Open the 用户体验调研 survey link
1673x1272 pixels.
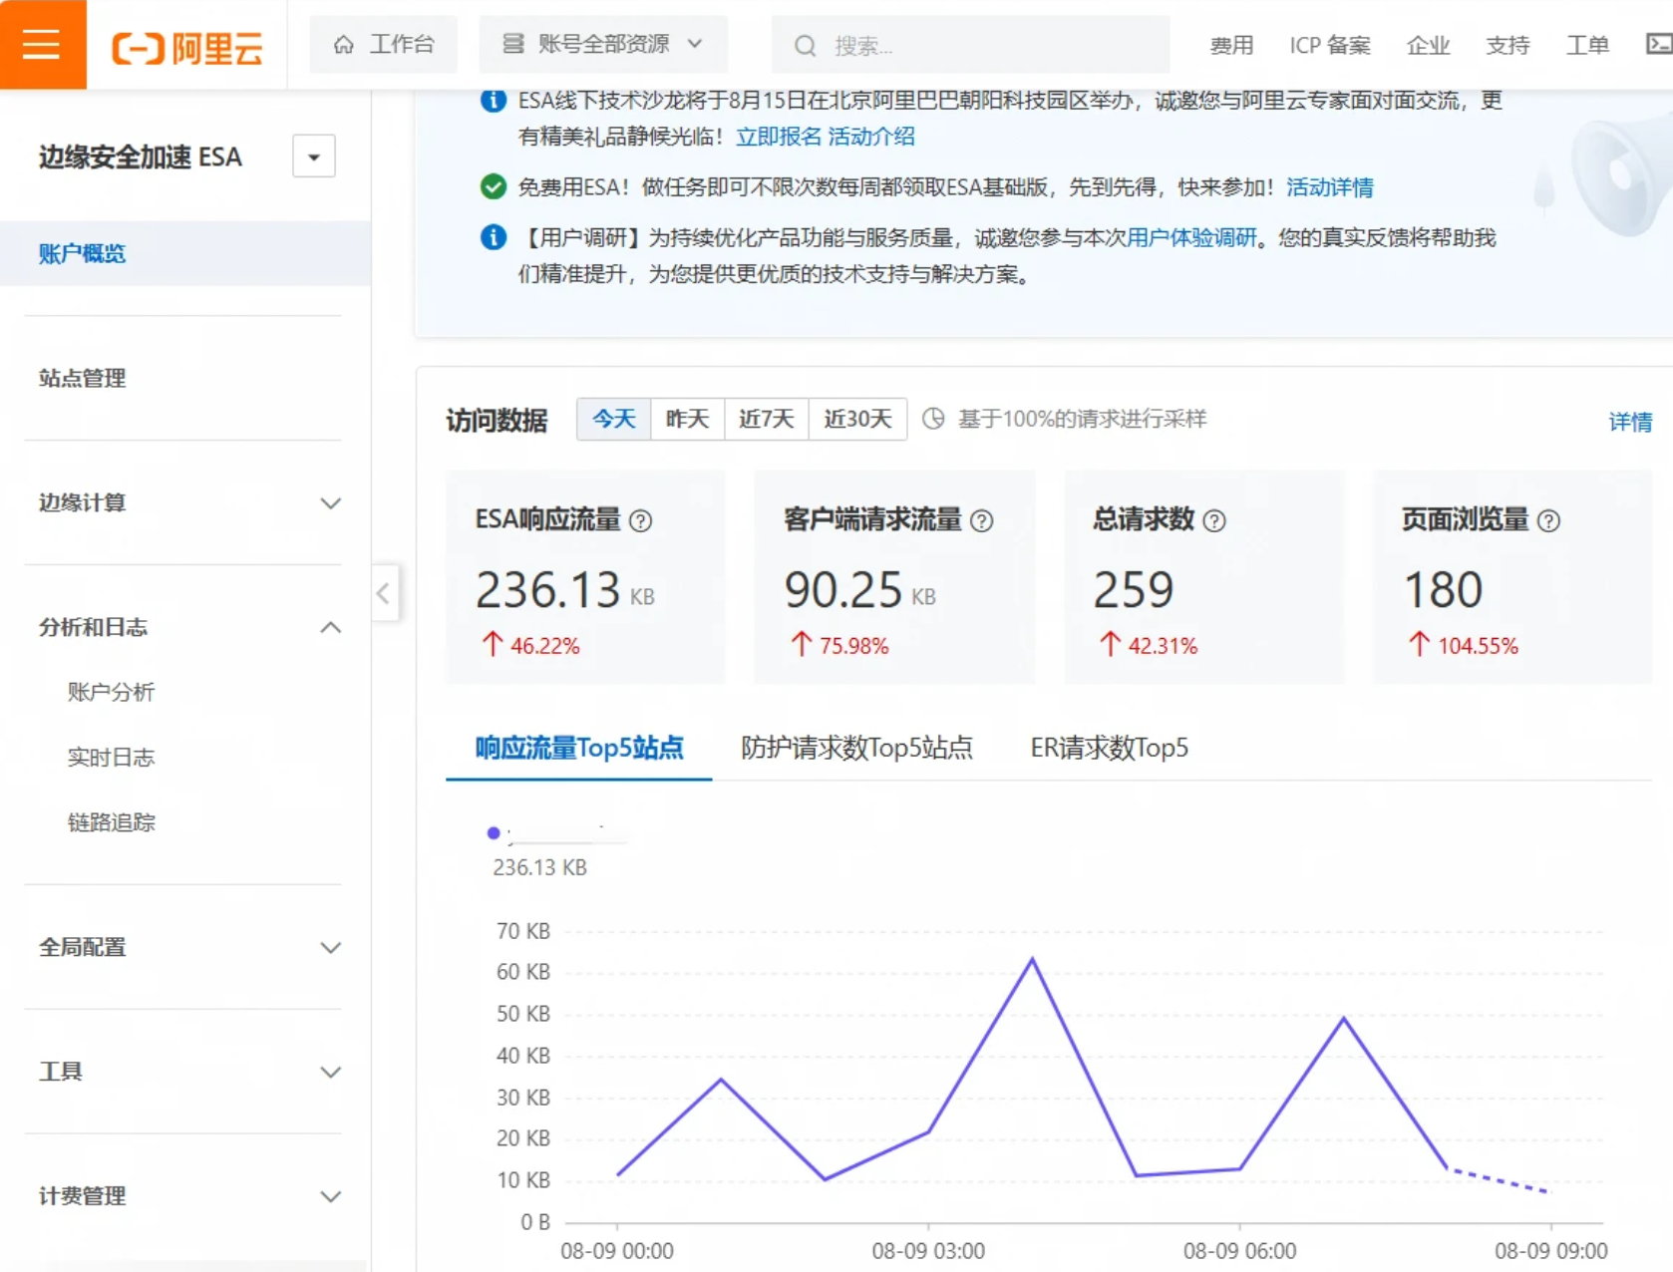click(x=1191, y=237)
